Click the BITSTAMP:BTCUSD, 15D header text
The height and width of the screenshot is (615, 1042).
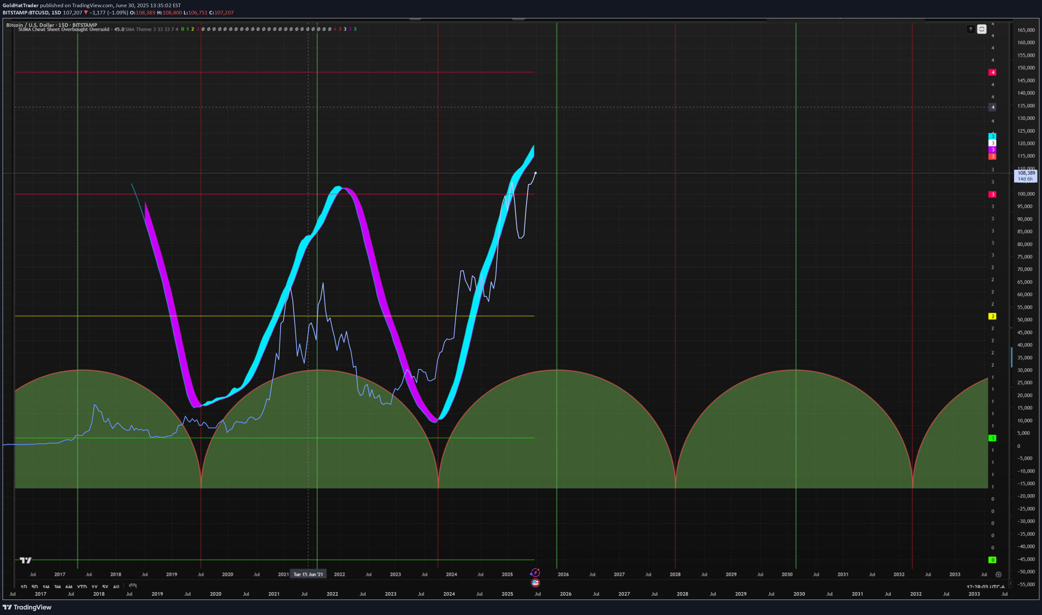(x=31, y=13)
